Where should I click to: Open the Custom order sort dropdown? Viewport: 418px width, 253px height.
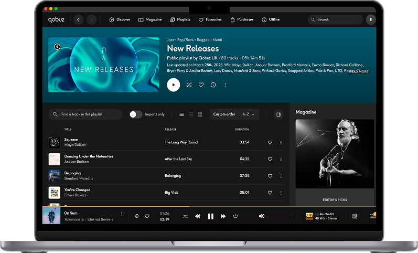point(234,114)
